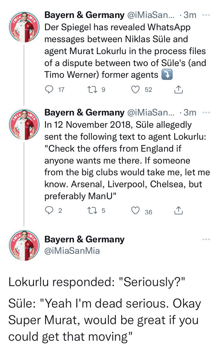Reply to the Der Spiegel WhatsApp tweet

click(x=50, y=89)
